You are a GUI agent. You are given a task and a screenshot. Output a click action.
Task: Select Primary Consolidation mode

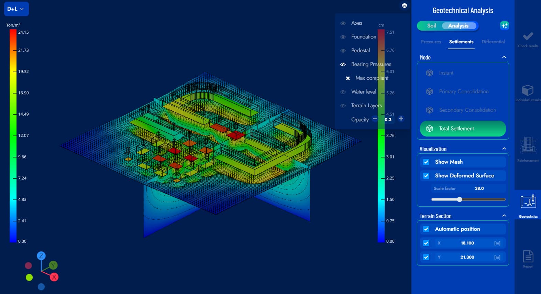tap(463, 91)
